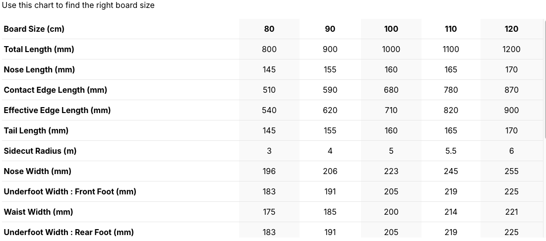The image size is (546, 241).
Task: Select the 110 board size column header
Action: coord(451,29)
